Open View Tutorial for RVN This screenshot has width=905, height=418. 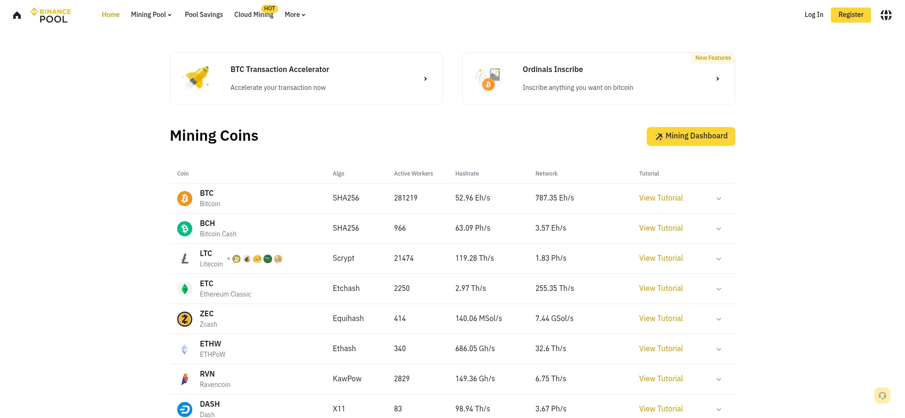tap(661, 379)
